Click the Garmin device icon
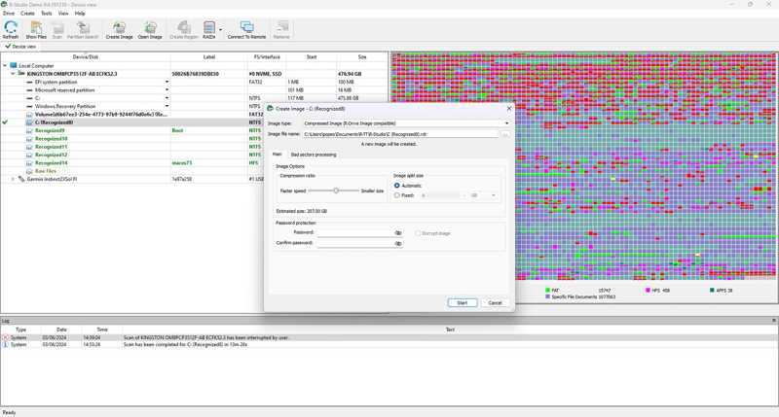This screenshot has width=779, height=417. [21, 179]
